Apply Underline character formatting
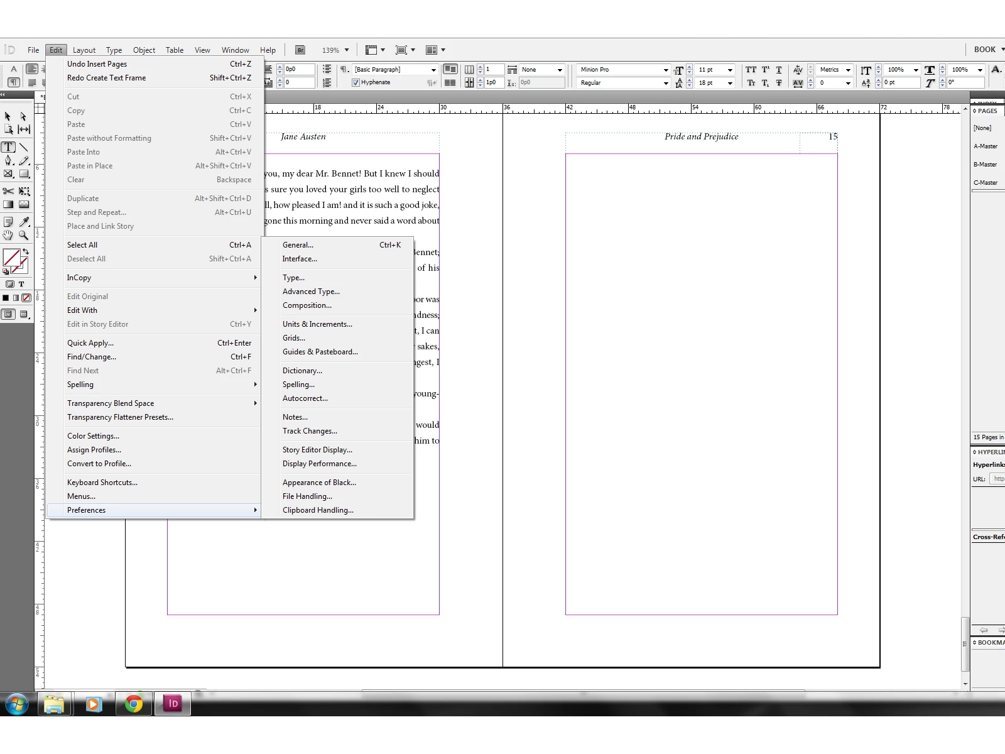The image size is (1005, 754). 779,70
